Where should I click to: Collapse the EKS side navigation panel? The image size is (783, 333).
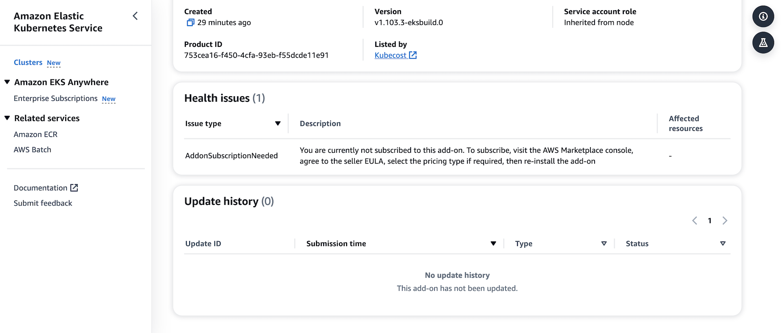click(135, 16)
